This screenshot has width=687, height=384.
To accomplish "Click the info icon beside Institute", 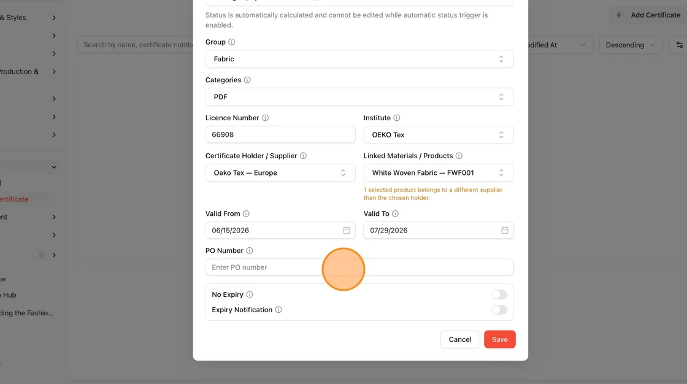I will click(396, 118).
